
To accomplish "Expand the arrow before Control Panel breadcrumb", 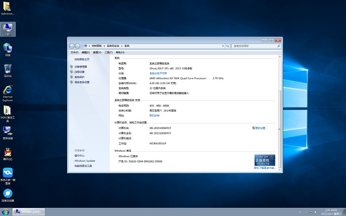I will (89, 46).
